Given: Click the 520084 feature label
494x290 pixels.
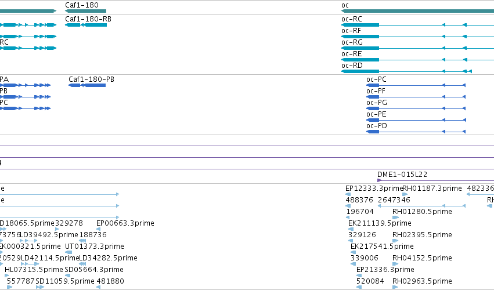Looking at the screenshot, I should coord(370,281).
